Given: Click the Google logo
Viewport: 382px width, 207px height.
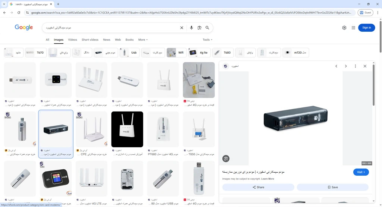Looking at the screenshot, I should 24,27.
